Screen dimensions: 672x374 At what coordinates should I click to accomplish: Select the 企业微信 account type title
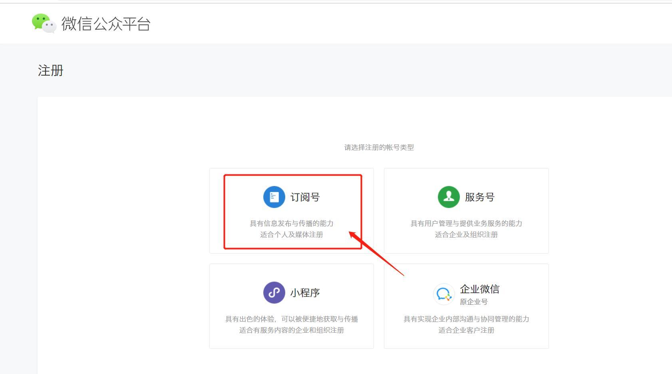(x=479, y=289)
